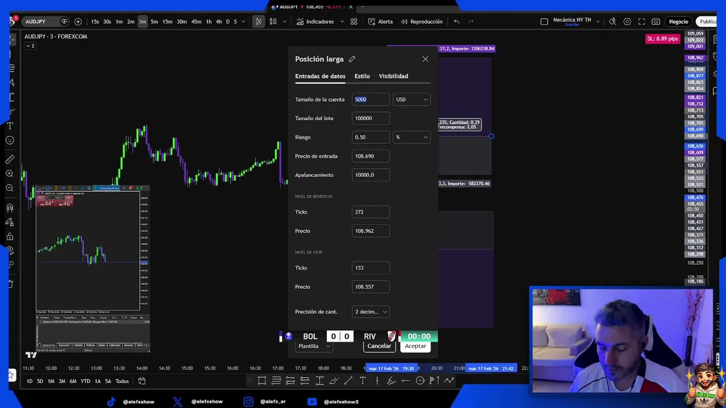726x408 pixels.
Task: Select the trend line tool in bottom drawing bar
Action: [348, 381]
